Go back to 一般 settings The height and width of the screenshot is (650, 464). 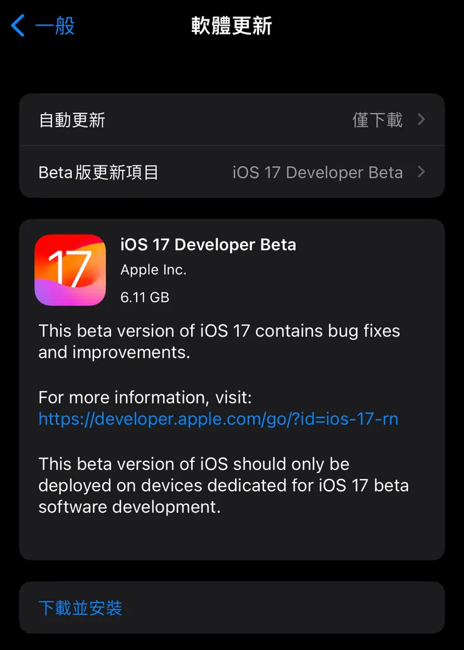pos(55,26)
